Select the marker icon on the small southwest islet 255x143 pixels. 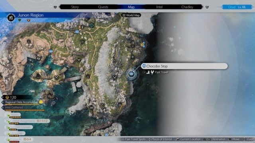(49, 96)
